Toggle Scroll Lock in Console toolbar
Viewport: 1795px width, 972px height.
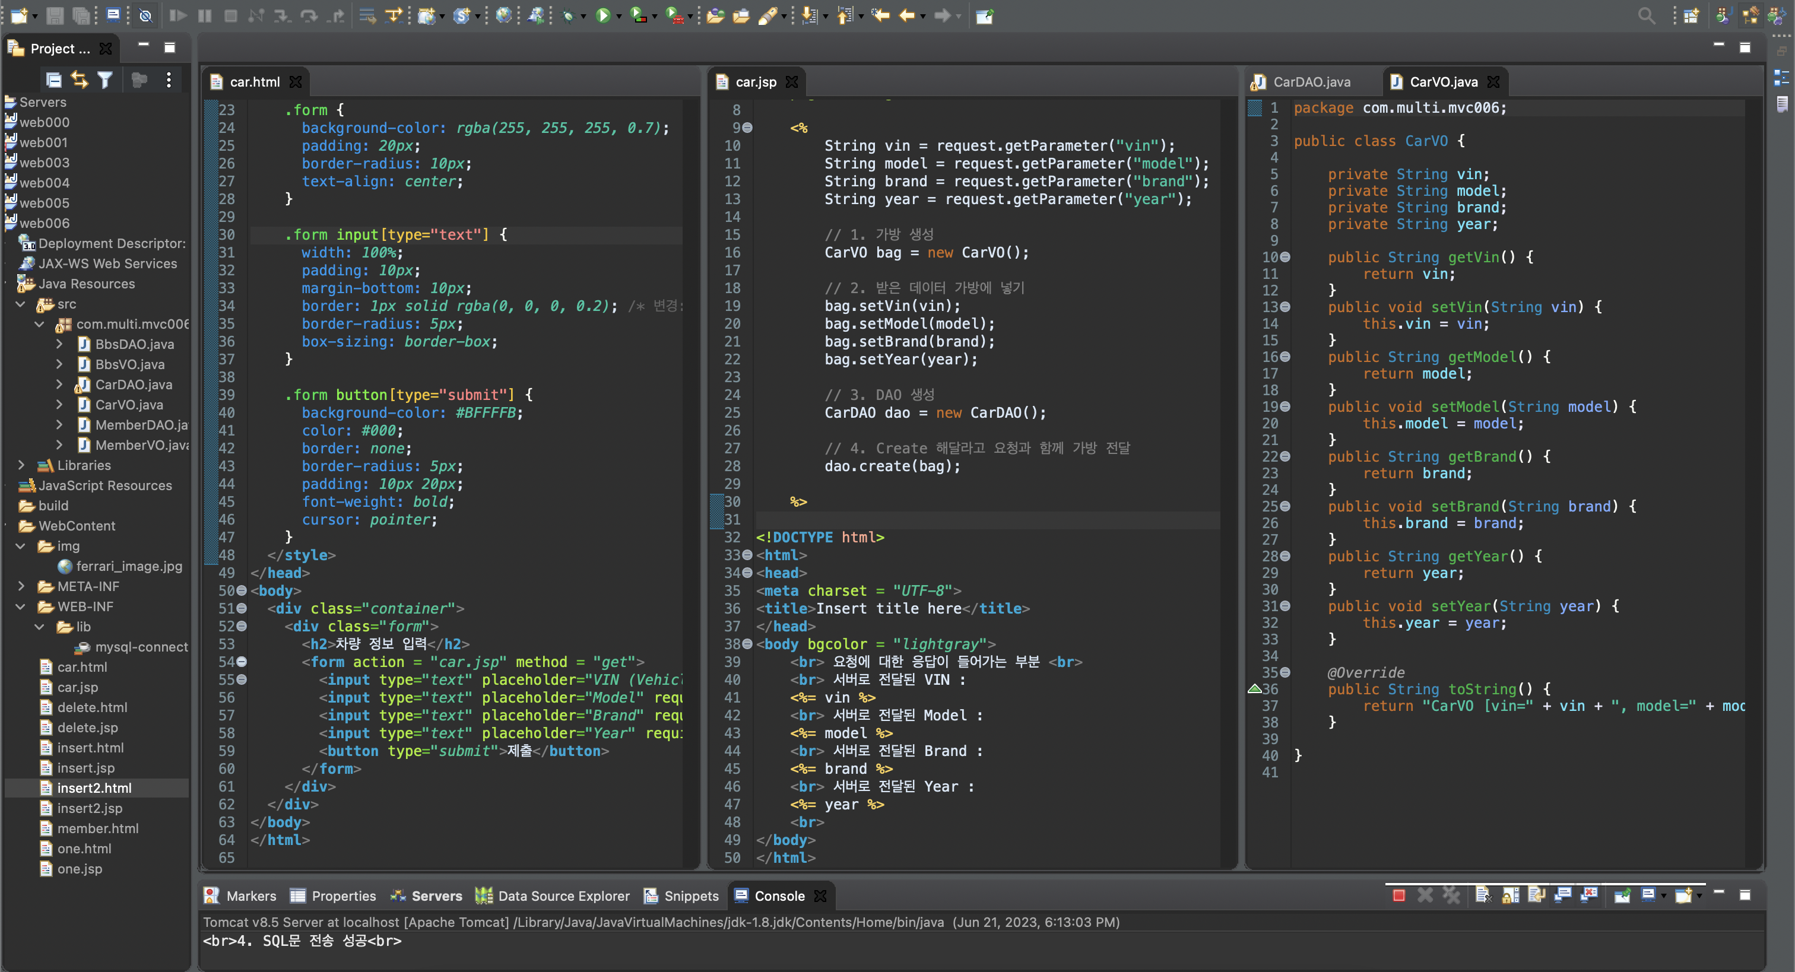(1510, 895)
